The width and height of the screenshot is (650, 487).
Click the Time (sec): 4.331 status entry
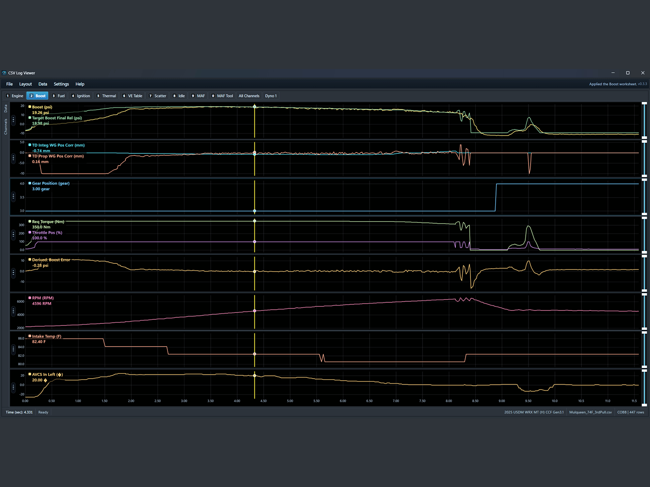click(19, 412)
